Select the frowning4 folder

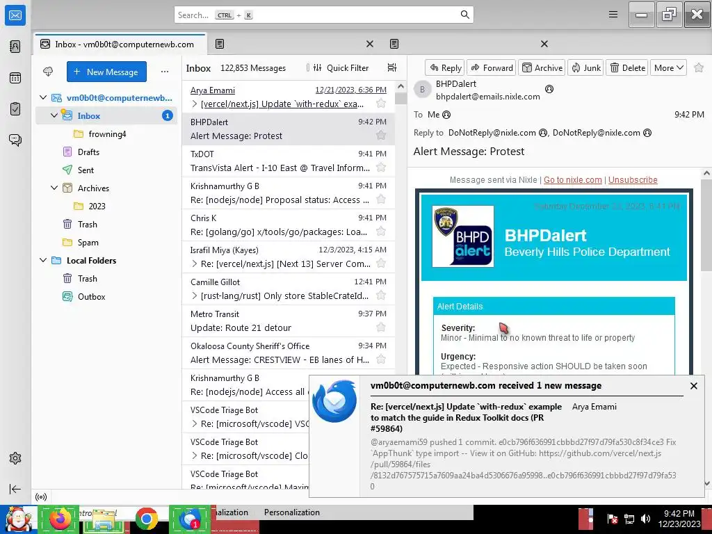coord(106,133)
